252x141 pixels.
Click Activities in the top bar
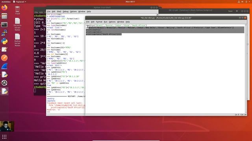click(6, 2)
